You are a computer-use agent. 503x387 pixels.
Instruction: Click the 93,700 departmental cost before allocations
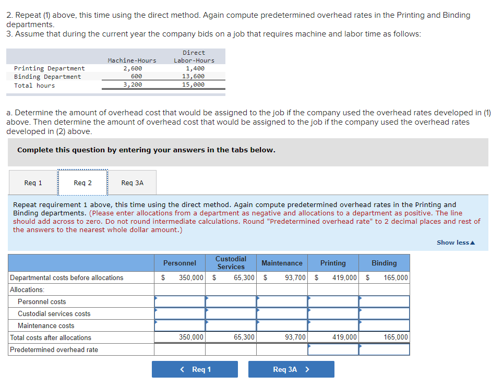coord(295,277)
